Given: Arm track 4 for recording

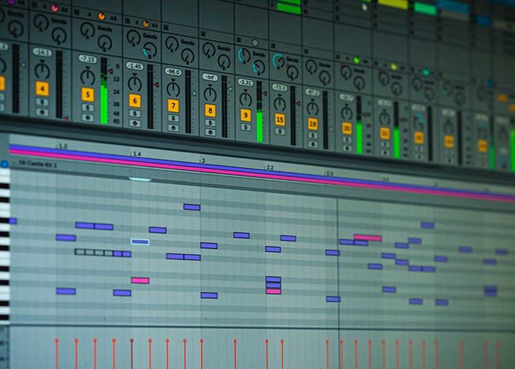Looking at the screenshot, I should 42,112.
